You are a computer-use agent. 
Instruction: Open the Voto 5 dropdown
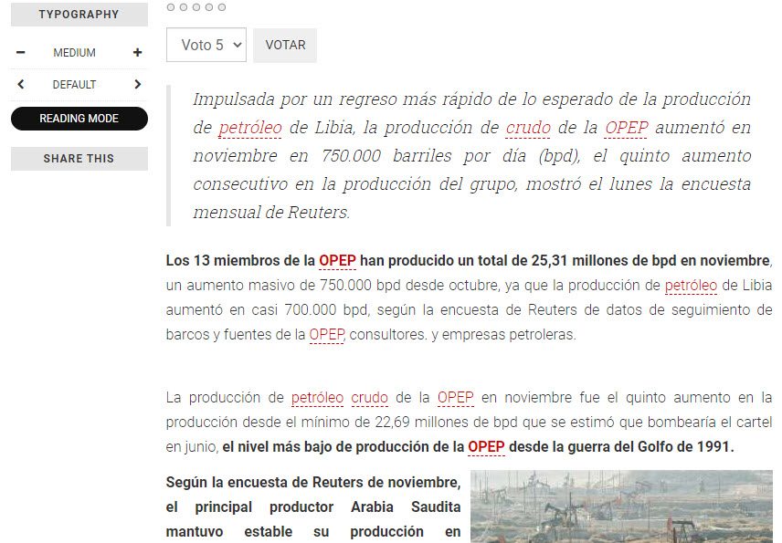(x=206, y=45)
